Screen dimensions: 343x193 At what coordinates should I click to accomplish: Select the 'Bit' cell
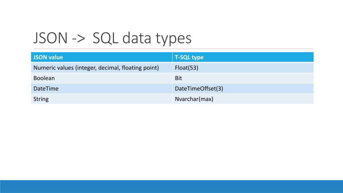coord(179,78)
